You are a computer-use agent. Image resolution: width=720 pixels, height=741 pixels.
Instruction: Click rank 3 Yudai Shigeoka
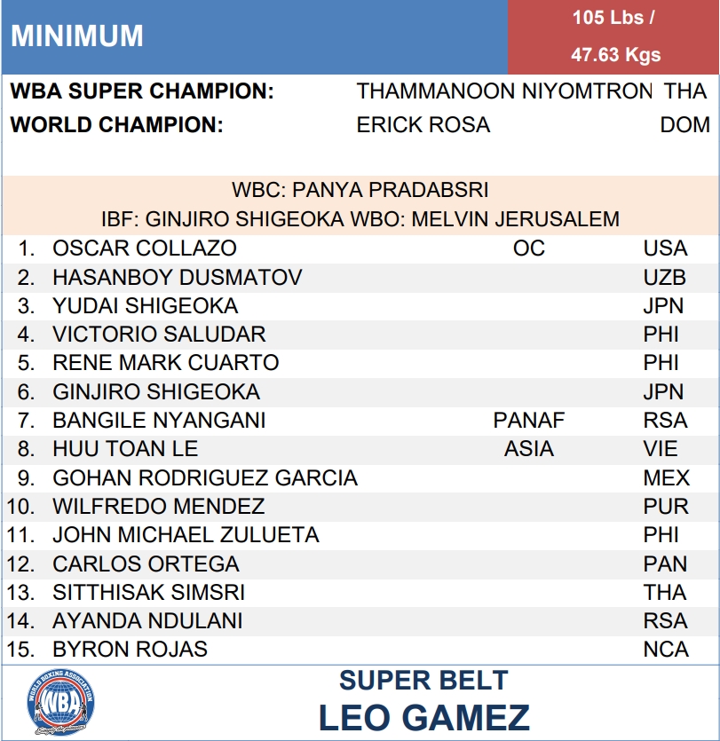pyautogui.click(x=145, y=306)
